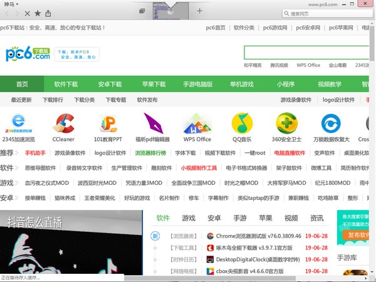Click the 下载排行 sub-navigation link
Viewport: 376px width, 282px height.
(53, 100)
